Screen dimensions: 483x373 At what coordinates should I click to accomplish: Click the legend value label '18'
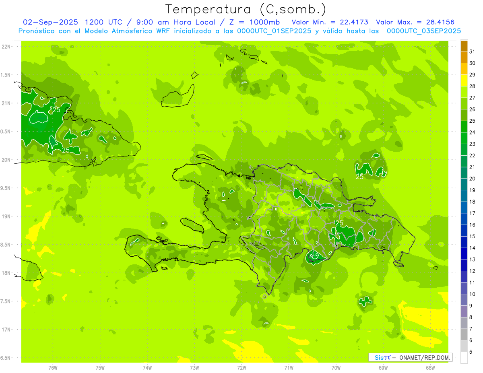pyautogui.click(x=473, y=201)
